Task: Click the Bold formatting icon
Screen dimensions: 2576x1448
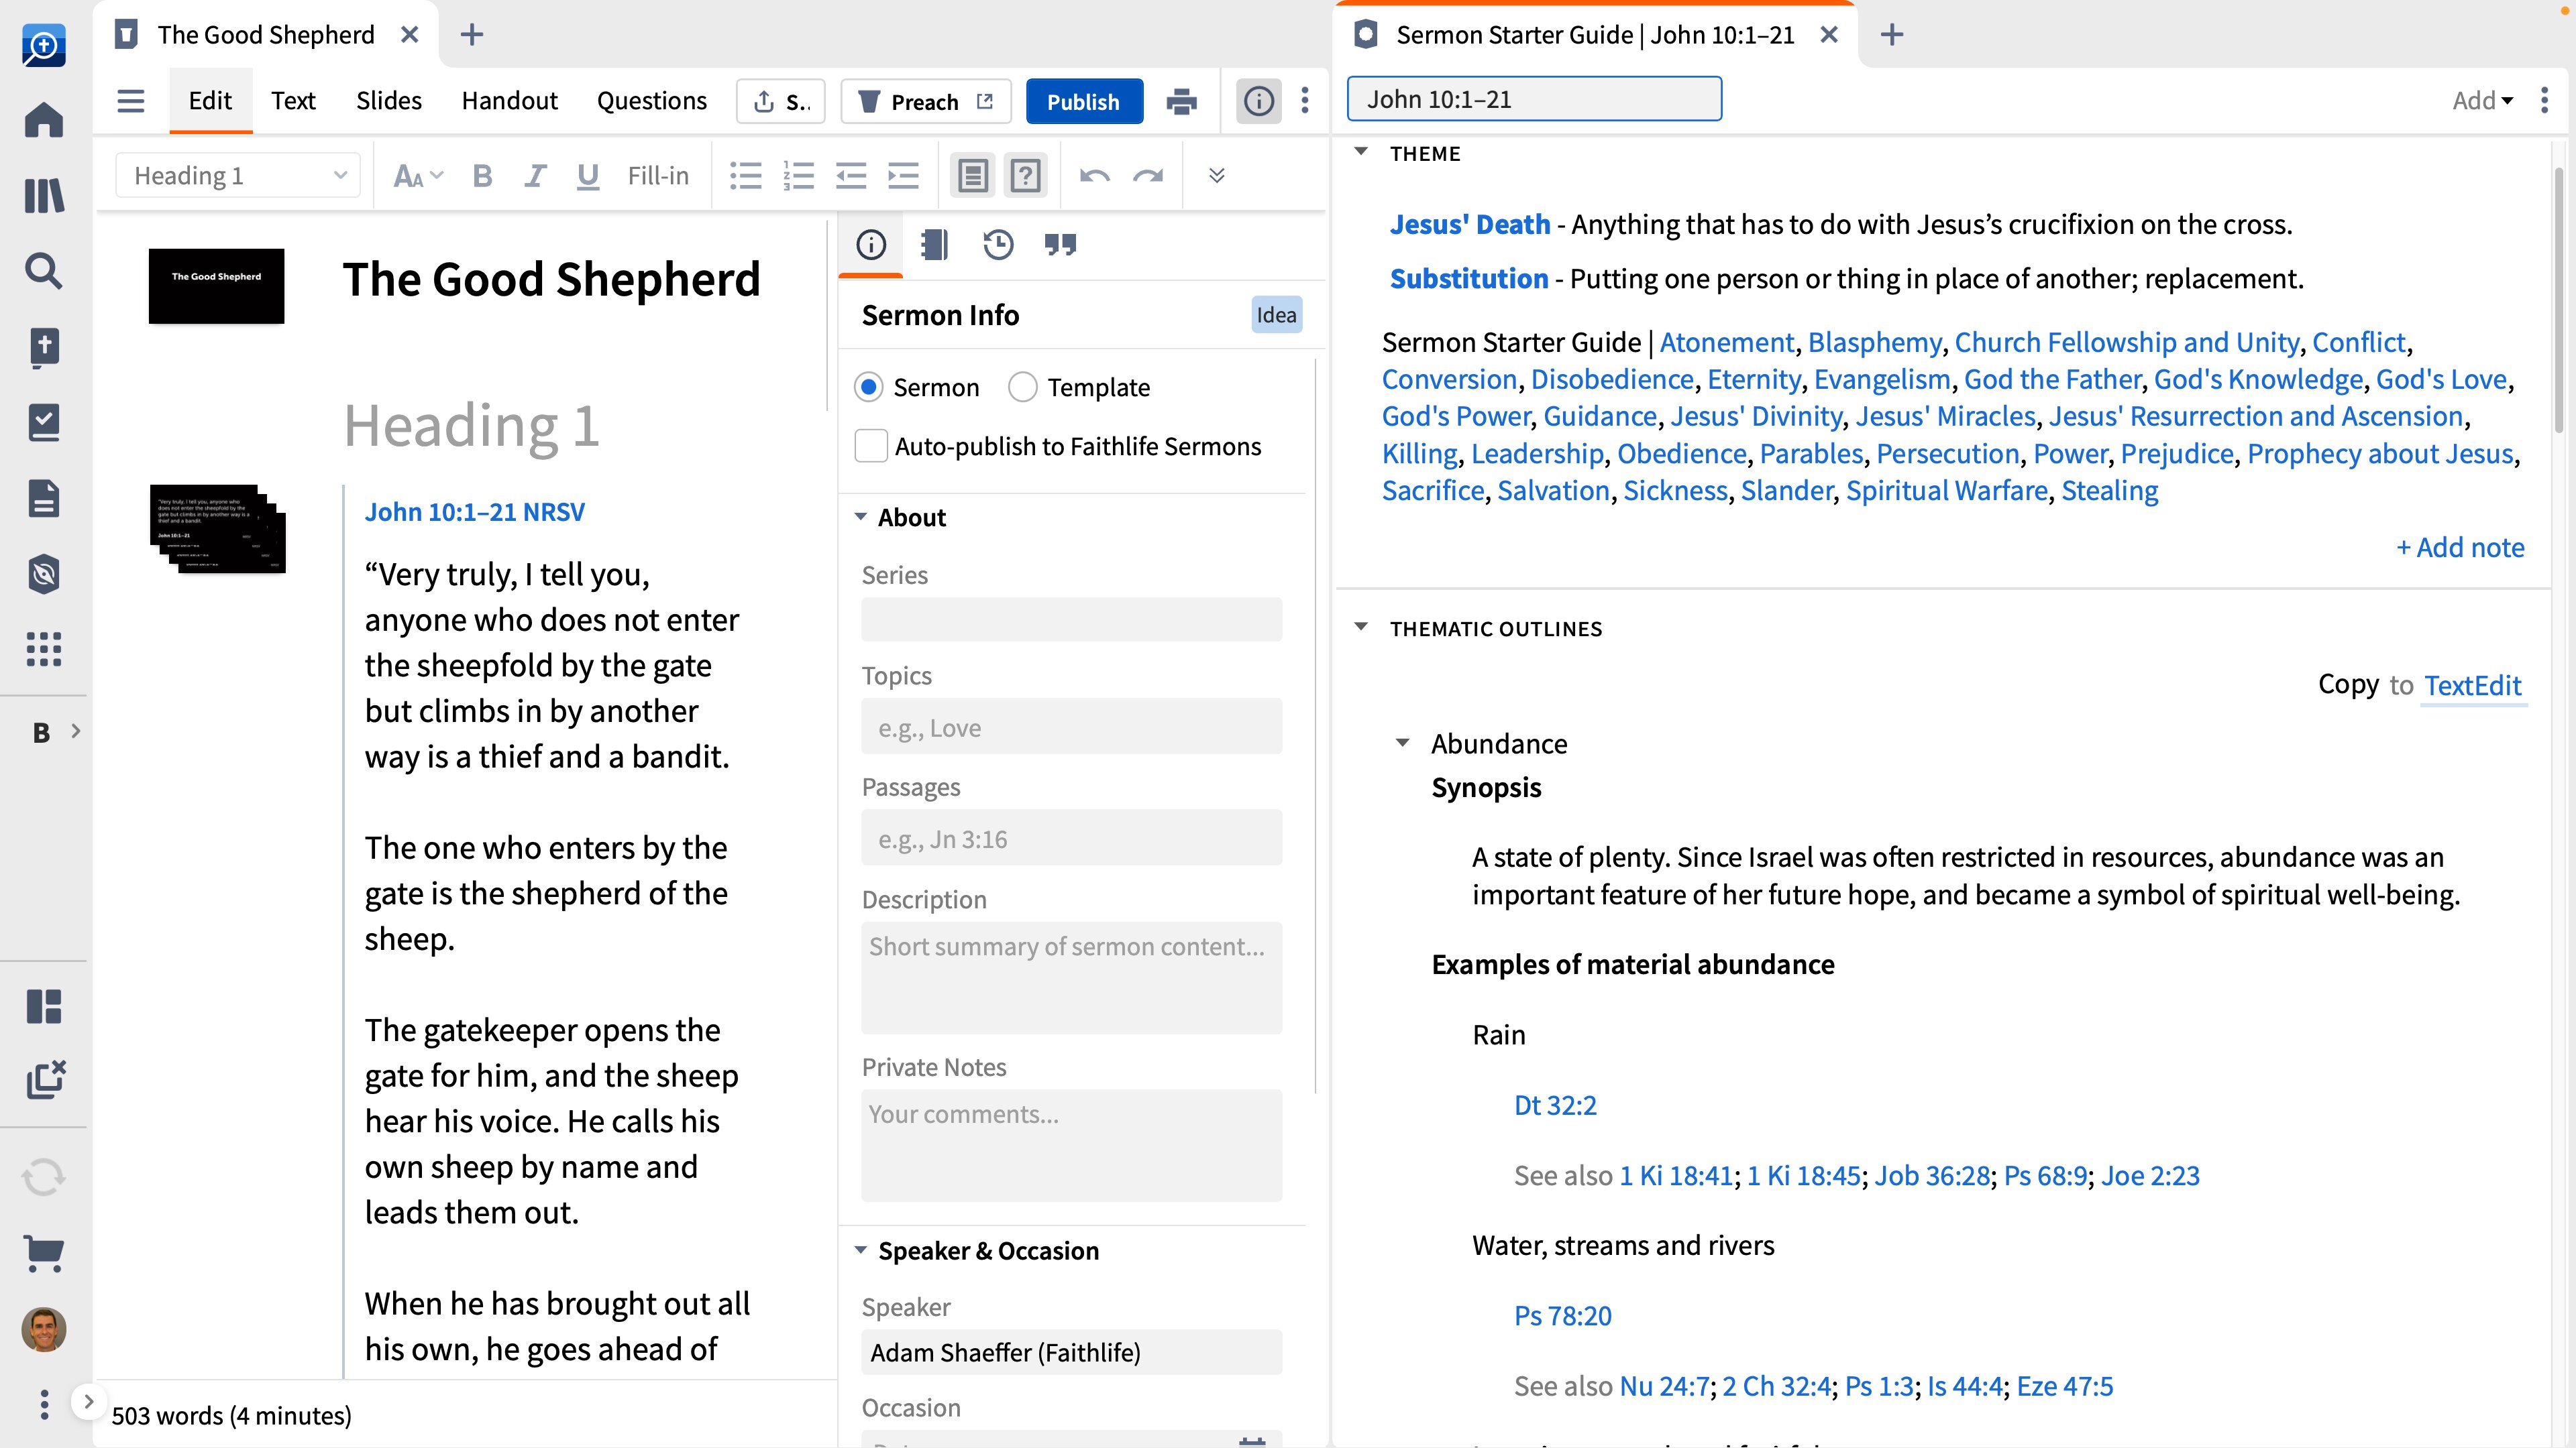Action: click(482, 176)
